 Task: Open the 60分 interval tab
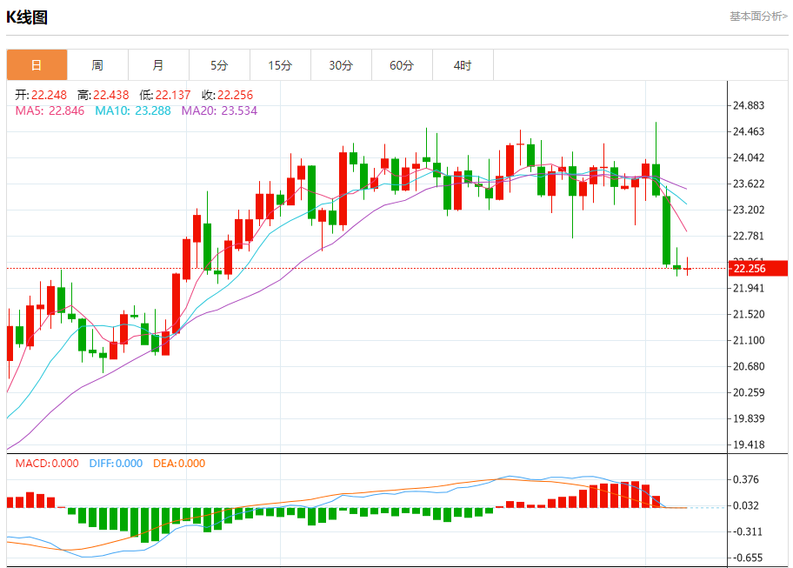pos(402,64)
